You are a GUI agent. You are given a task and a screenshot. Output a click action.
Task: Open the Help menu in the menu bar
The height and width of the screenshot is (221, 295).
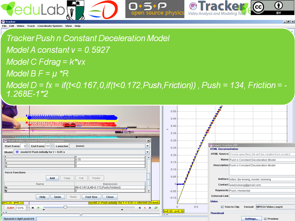(x=77, y=26)
